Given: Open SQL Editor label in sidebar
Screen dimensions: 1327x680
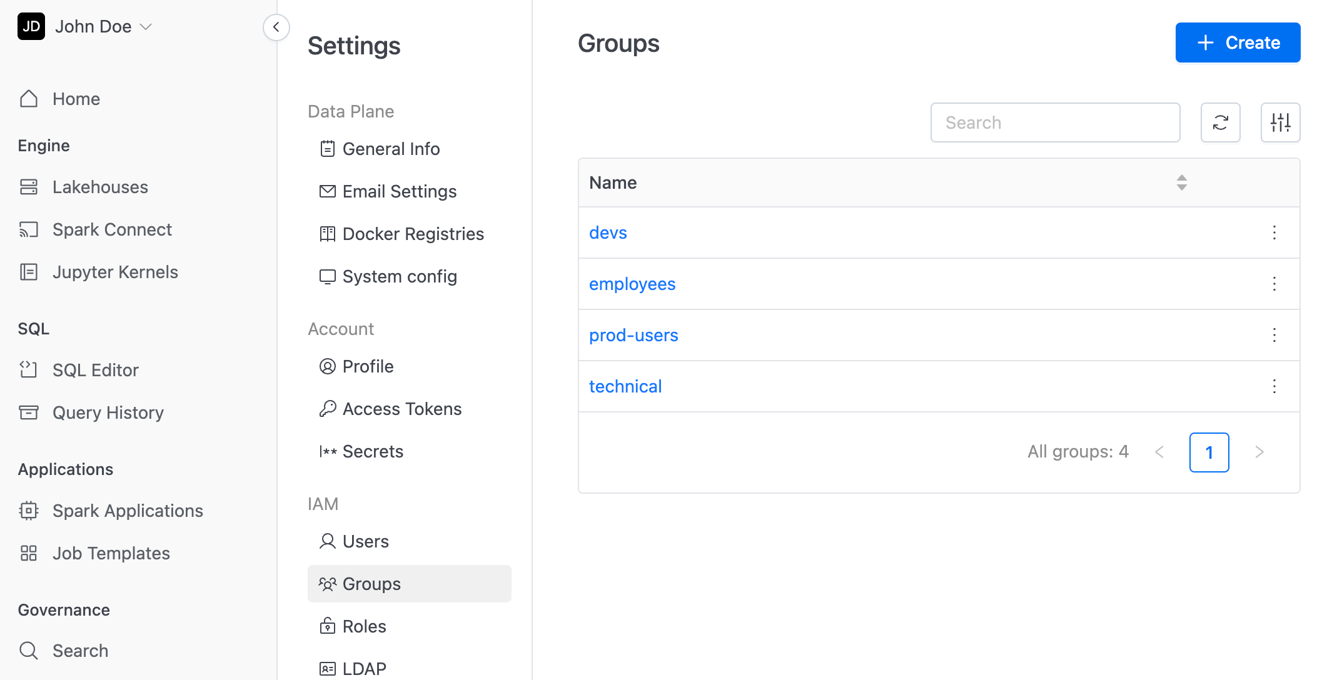Looking at the screenshot, I should pos(96,370).
